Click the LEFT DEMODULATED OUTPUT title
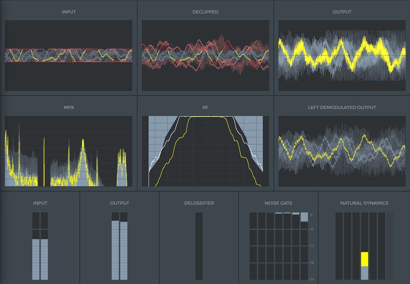This screenshot has height=284, width=410. (342, 107)
